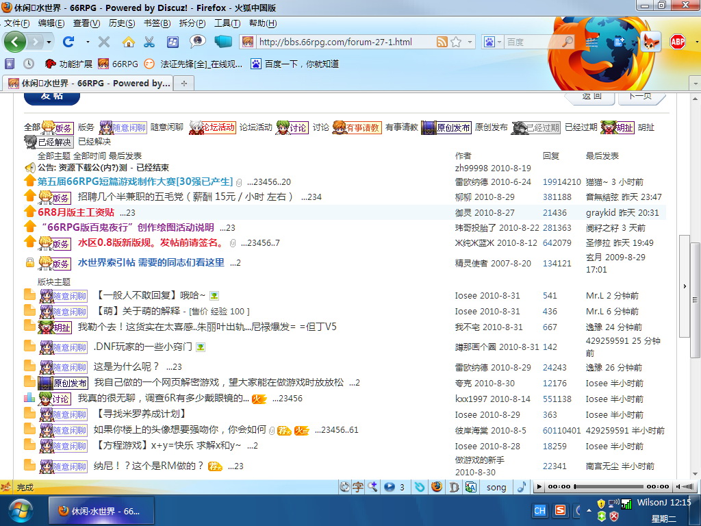
Task: Click the zoom magnifier icon in status bar
Action: point(372,487)
